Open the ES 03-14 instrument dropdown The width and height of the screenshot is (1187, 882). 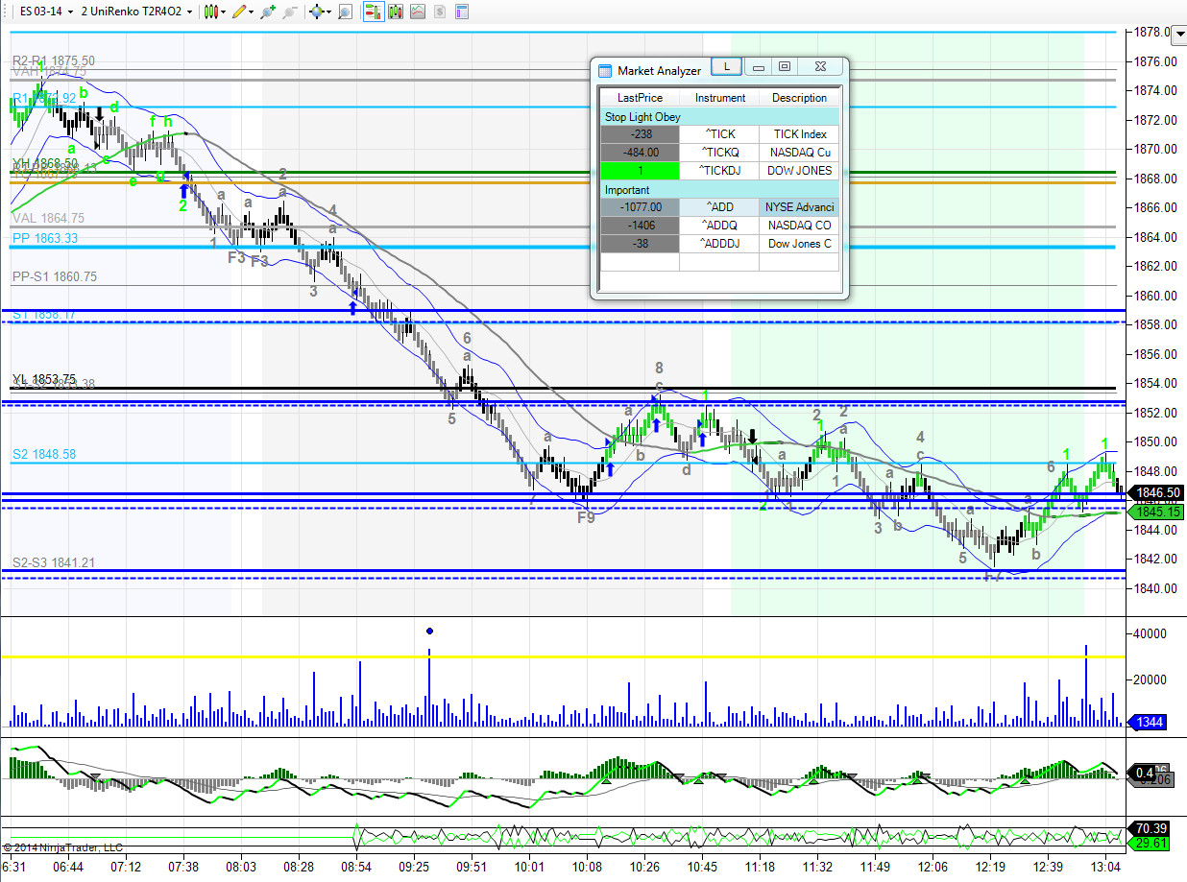click(x=45, y=12)
